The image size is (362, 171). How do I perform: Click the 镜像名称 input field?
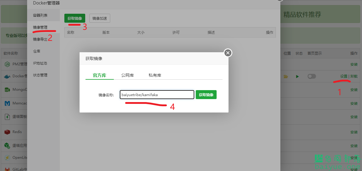pos(157,95)
